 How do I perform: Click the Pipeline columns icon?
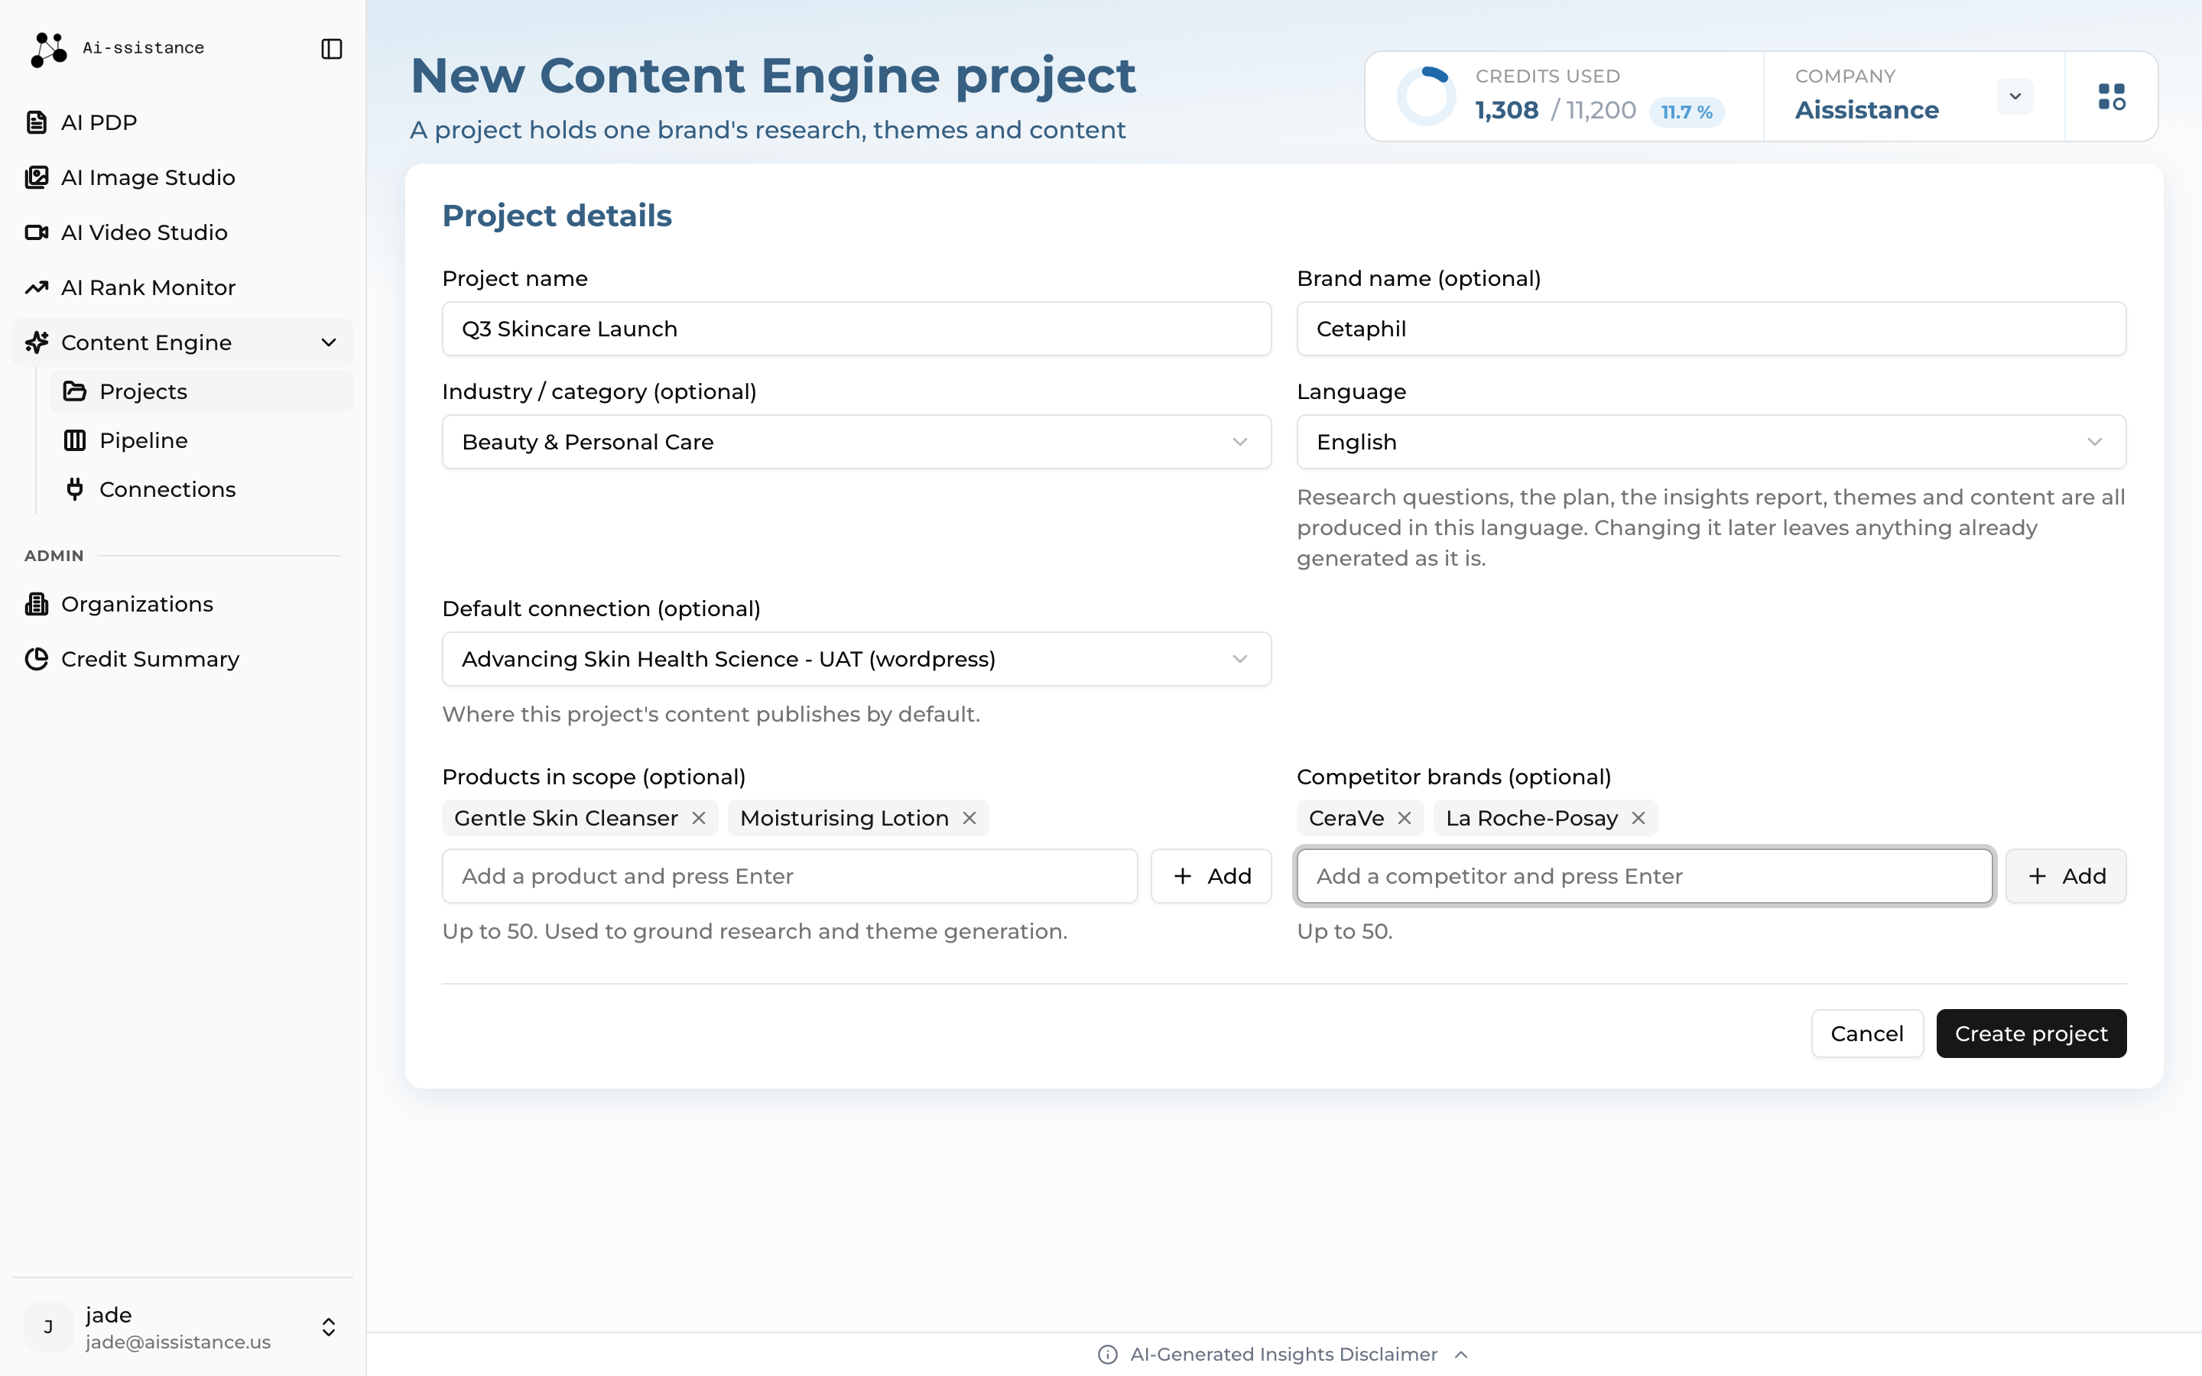75,440
